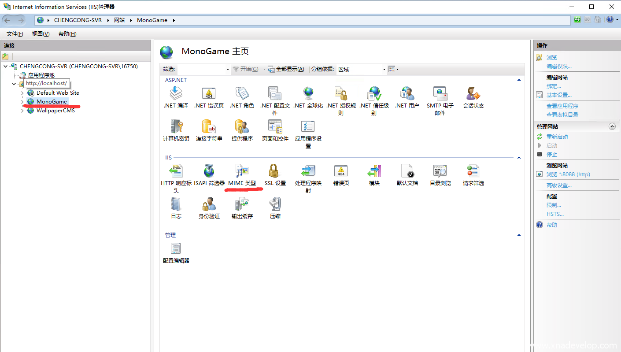The width and height of the screenshot is (621, 352).
Task: Click the 筛选 filter input field
Action: pyautogui.click(x=202, y=69)
